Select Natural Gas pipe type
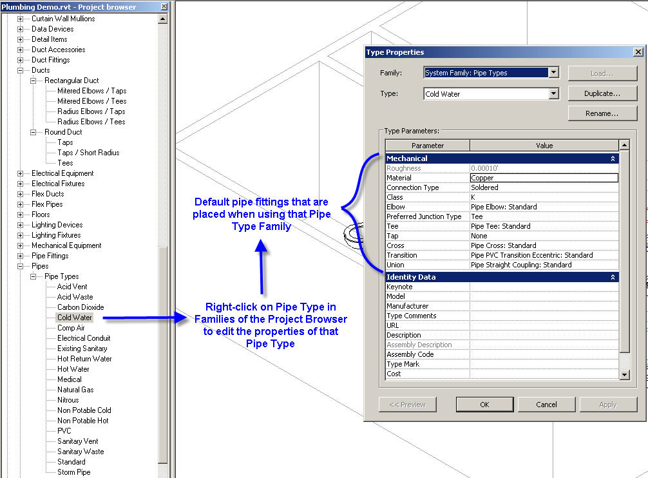648x478 pixels. pos(75,390)
